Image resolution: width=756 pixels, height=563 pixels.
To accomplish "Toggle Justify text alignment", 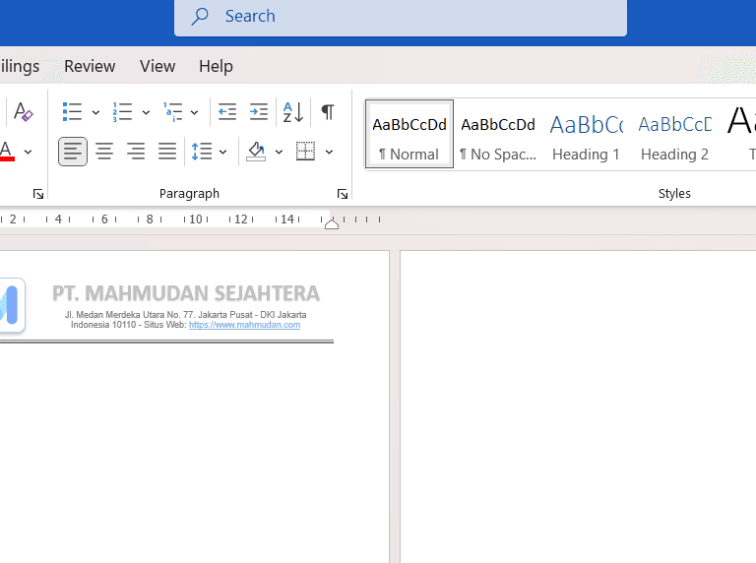I will (167, 152).
